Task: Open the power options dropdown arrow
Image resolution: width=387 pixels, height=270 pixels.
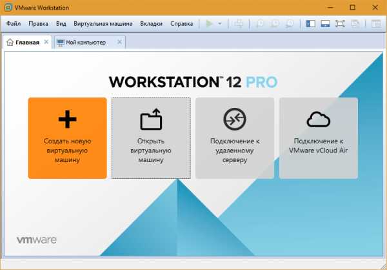Action: (x=220, y=24)
